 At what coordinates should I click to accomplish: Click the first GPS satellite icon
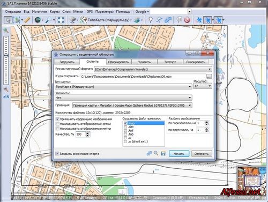198,20
